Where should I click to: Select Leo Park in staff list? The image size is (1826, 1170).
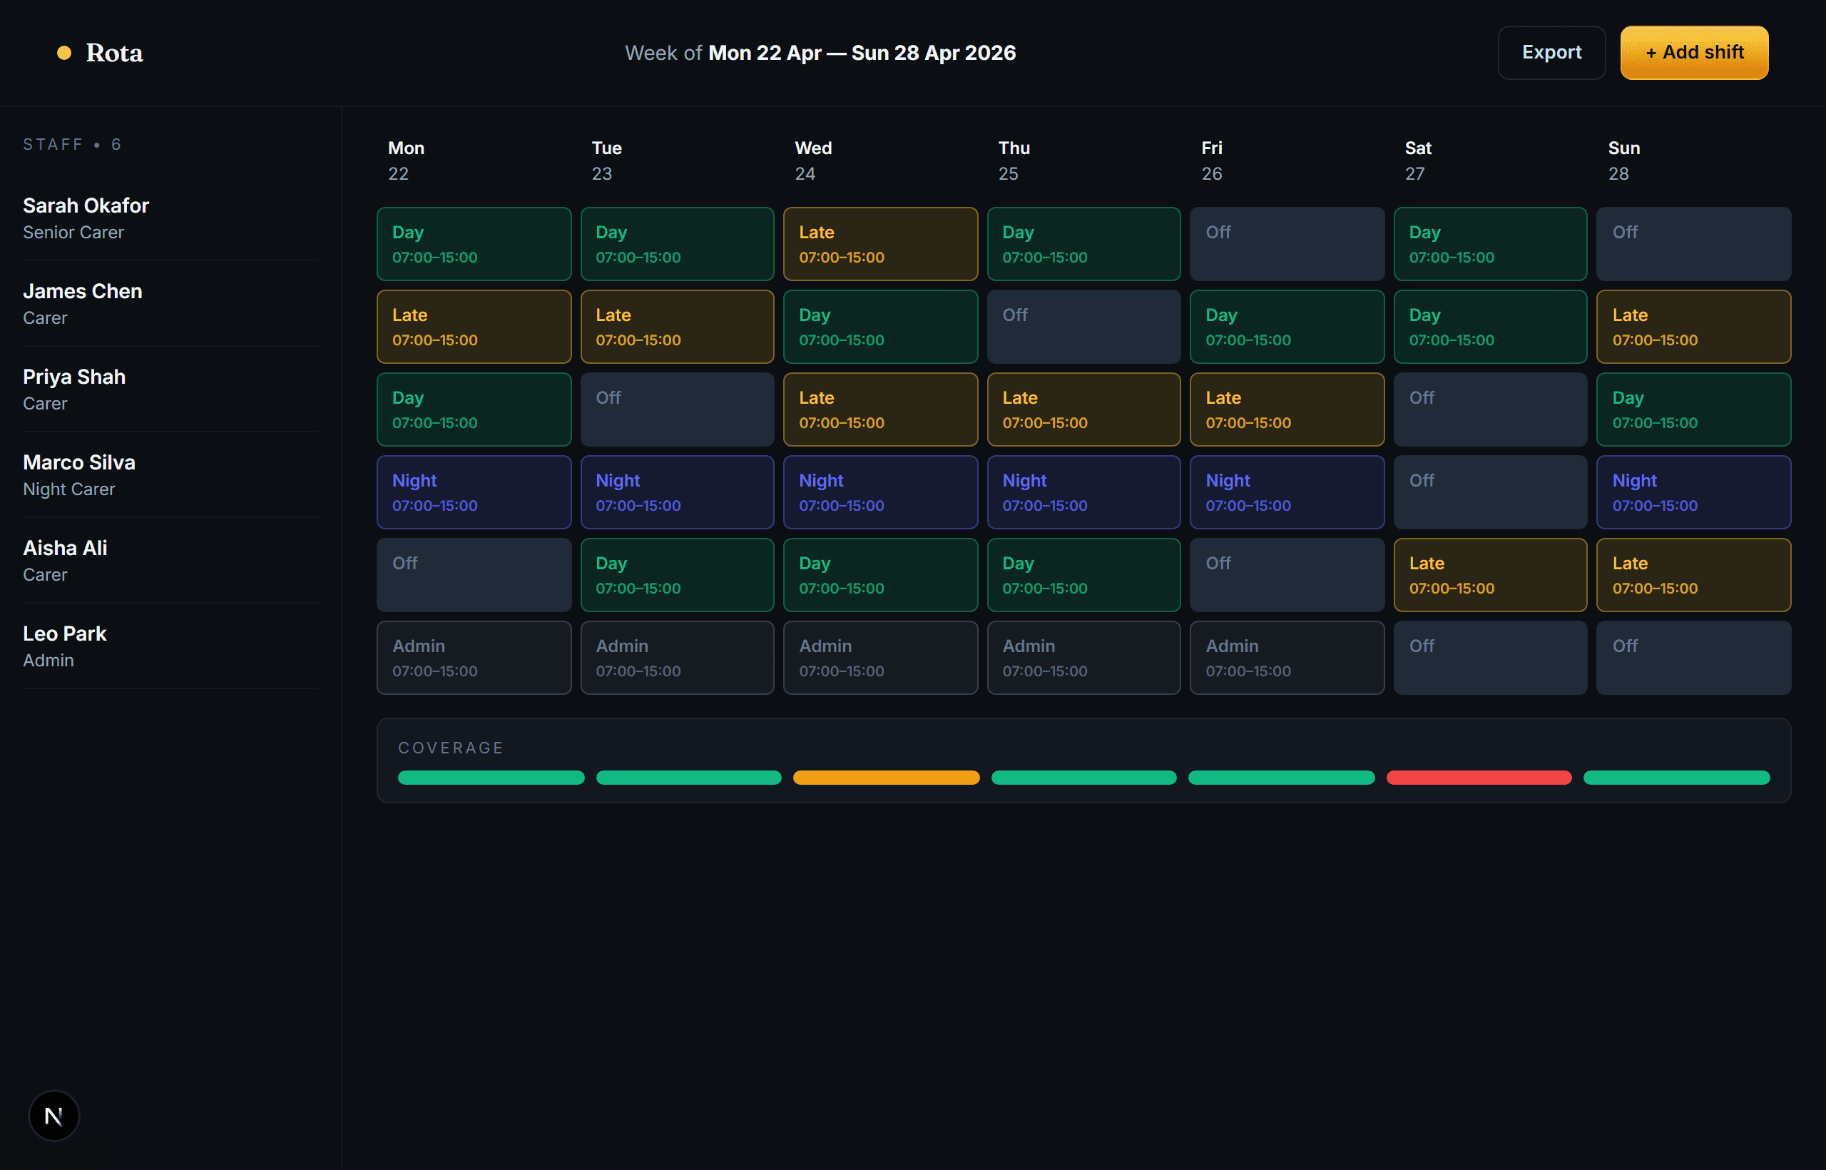click(170, 646)
